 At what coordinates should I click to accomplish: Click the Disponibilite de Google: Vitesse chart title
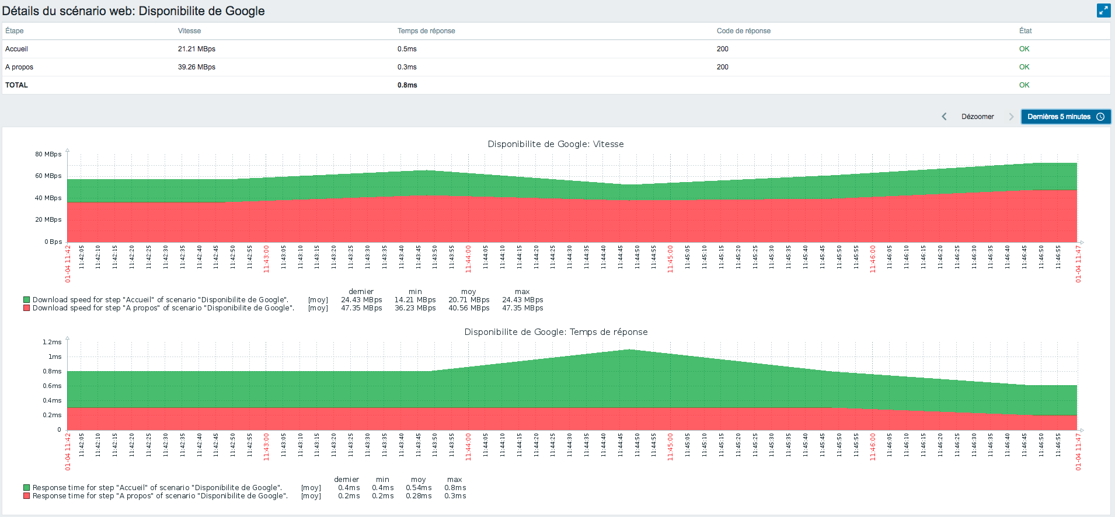[556, 144]
